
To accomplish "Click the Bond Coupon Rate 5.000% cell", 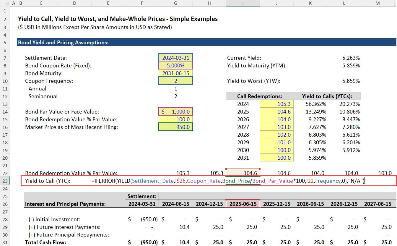I will click(x=175, y=66).
